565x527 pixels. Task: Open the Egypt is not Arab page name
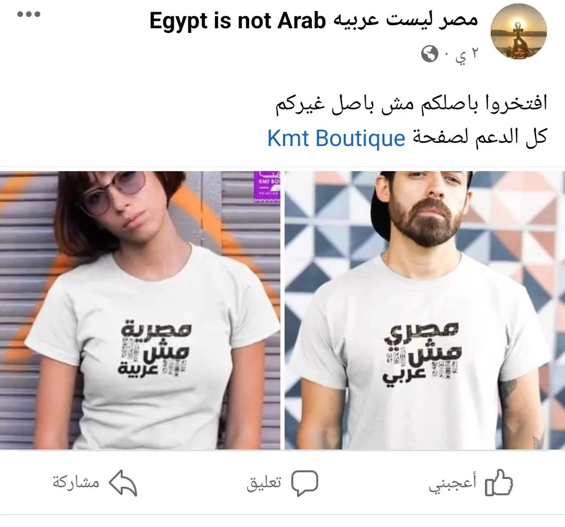pos(313,20)
